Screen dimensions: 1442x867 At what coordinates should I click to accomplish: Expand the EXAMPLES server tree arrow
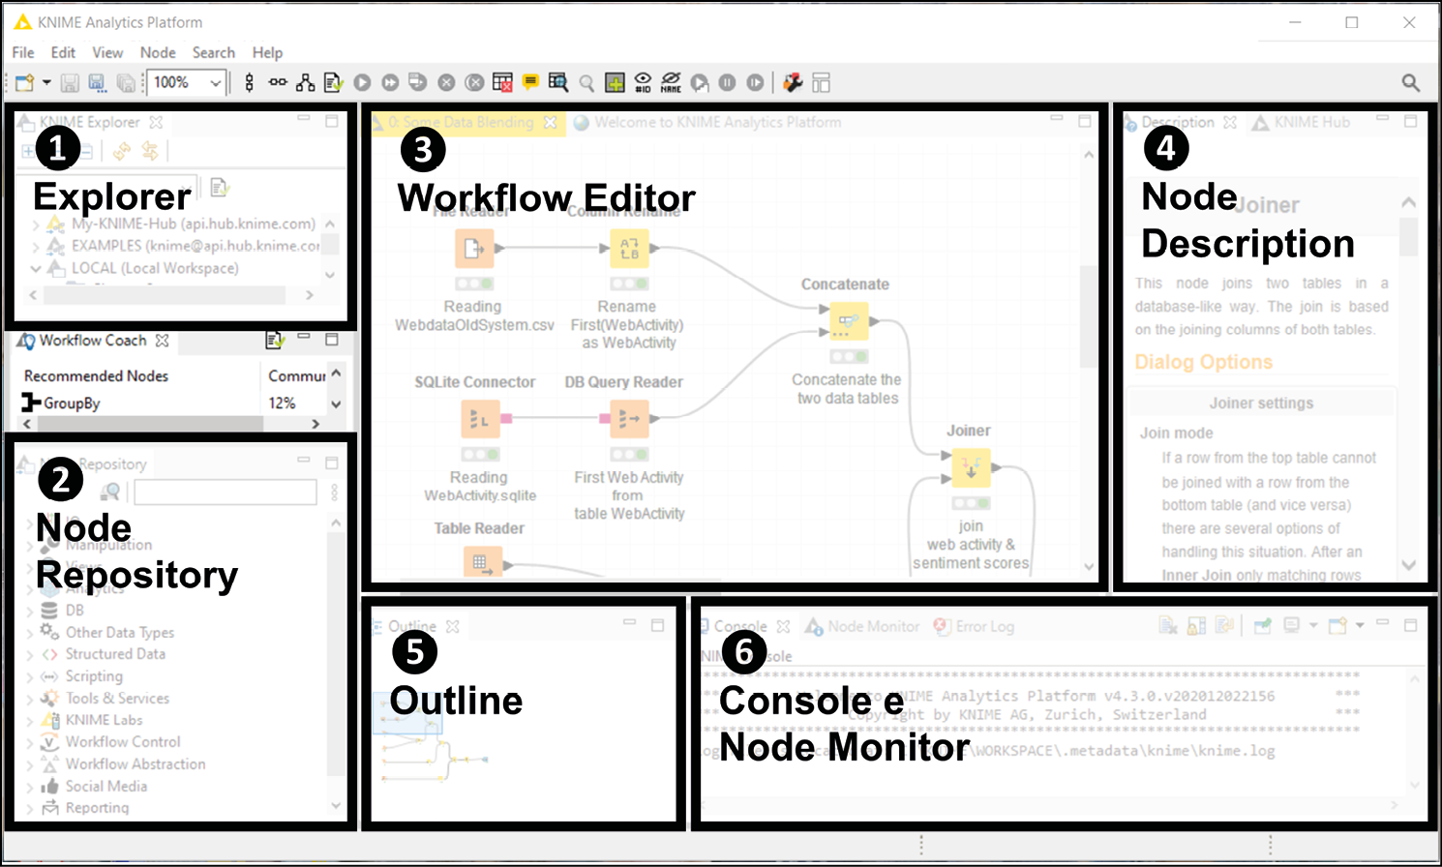pyautogui.click(x=36, y=246)
